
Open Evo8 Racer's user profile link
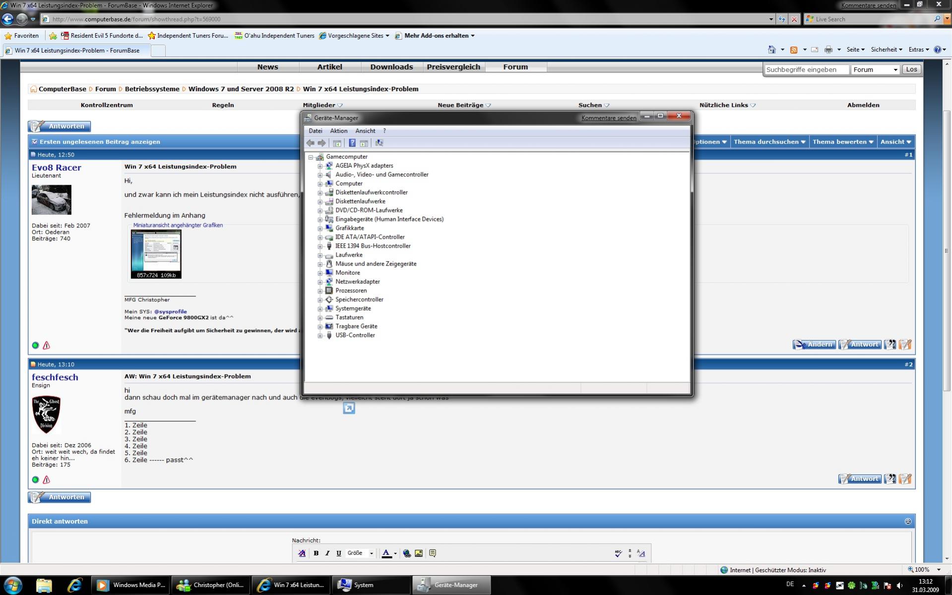[57, 168]
